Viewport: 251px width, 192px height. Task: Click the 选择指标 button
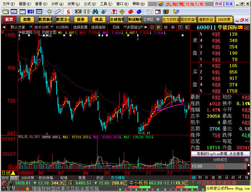(98, 27)
